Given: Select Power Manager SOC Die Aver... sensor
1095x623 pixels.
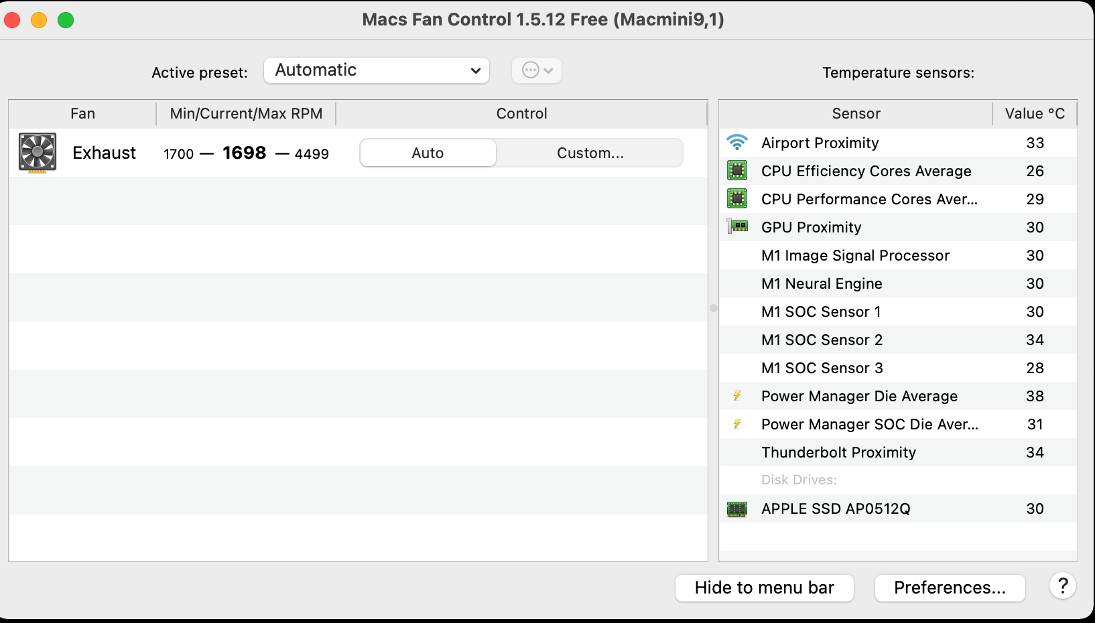Looking at the screenshot, I should click(898, 424).
